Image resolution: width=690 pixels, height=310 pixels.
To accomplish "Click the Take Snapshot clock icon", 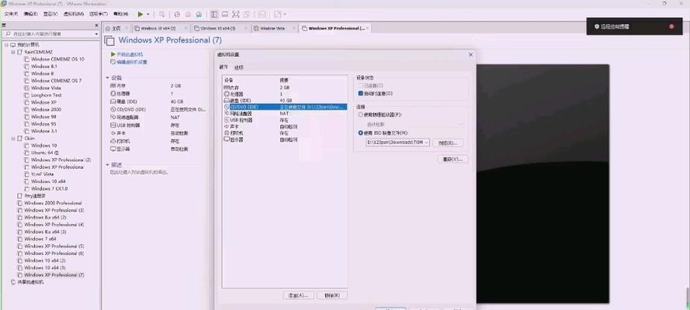I will click(177, 15).
